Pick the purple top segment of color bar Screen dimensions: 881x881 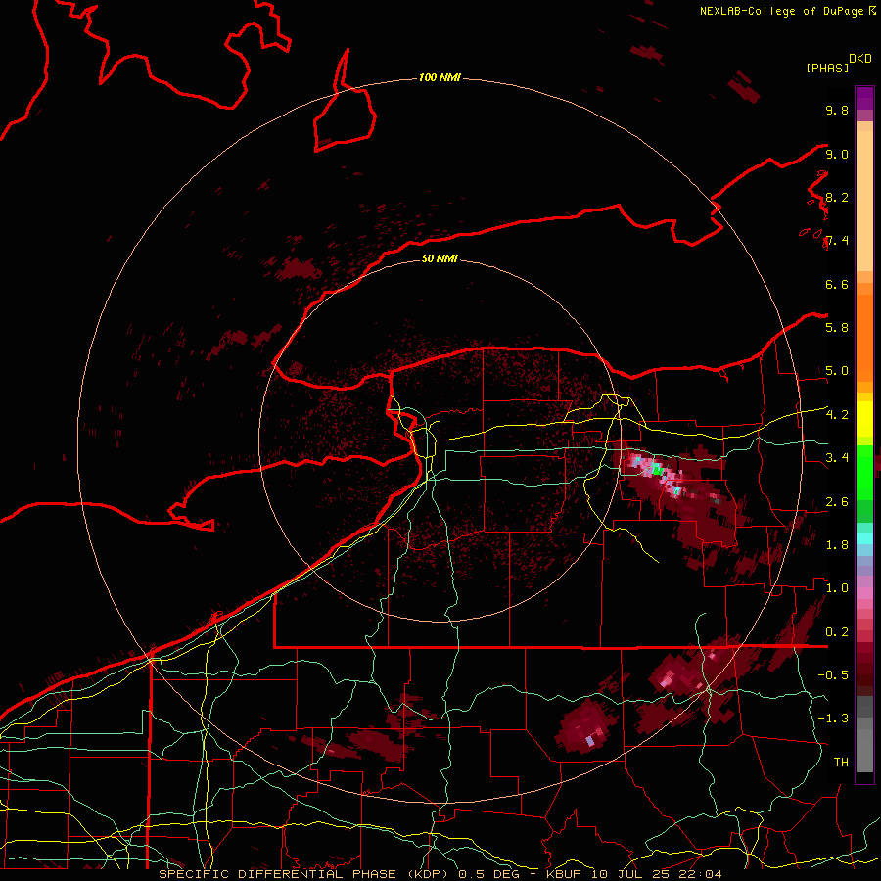click(x=864, y=98)
